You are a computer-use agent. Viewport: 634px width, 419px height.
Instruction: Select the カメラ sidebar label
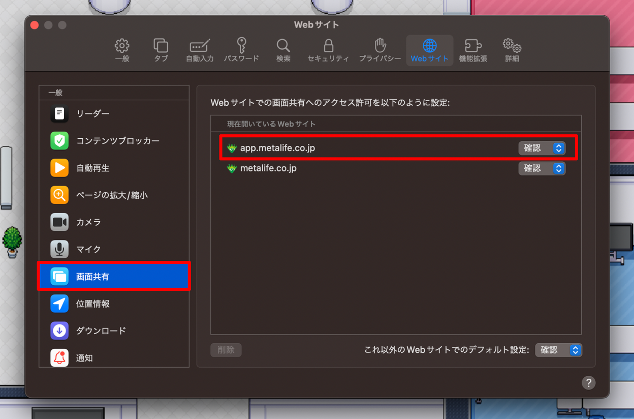pos(88,222)
